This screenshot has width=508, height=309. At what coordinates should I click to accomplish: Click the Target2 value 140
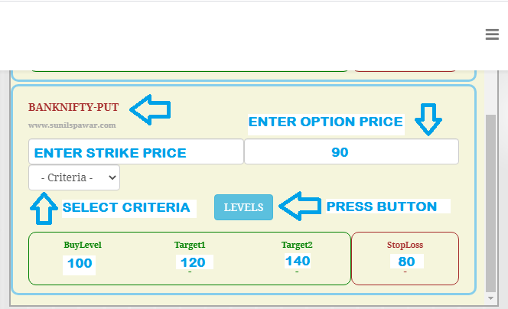tap(297, 262)
